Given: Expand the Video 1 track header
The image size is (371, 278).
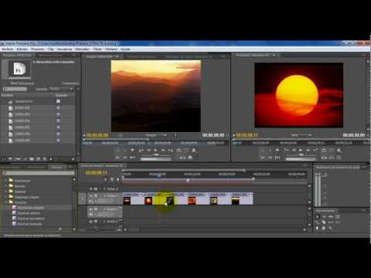Looking at the screenshot, I should click(104, 196).
